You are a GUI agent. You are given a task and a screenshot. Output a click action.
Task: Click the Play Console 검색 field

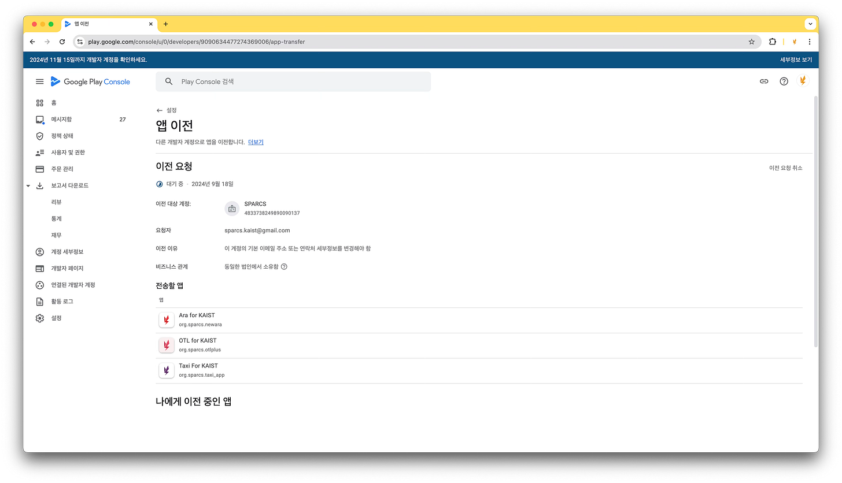tap(293, 81)
